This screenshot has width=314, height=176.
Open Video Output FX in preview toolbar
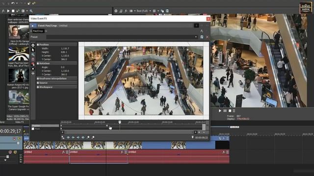(126, 11)
